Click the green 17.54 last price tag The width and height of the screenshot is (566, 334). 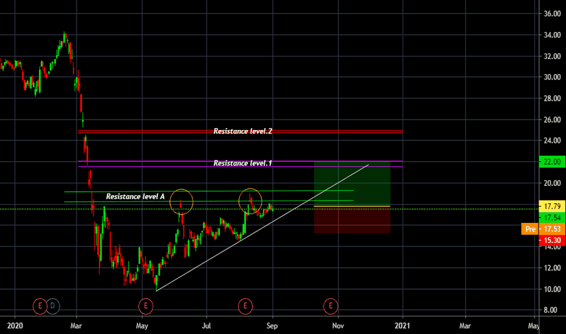[x=552, y=217]
